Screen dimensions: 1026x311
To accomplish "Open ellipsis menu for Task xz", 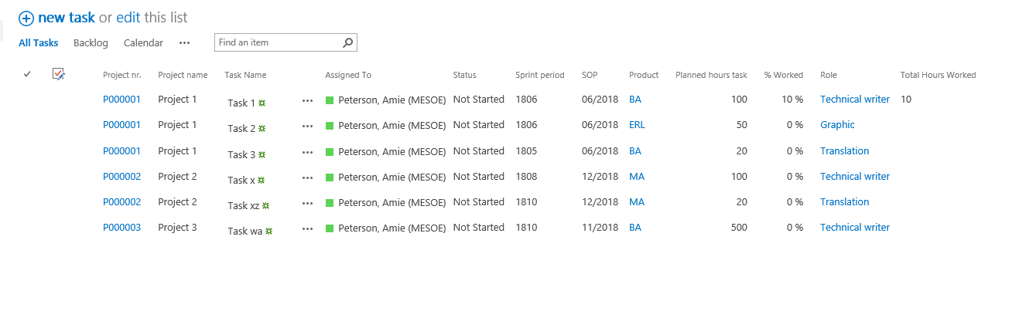I will point(308,203).
